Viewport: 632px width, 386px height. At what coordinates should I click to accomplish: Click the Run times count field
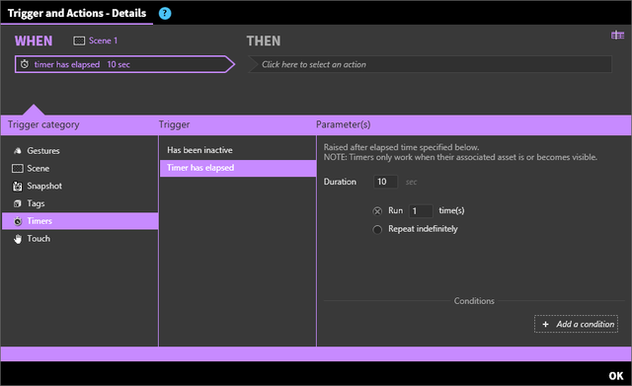[421, 211]
